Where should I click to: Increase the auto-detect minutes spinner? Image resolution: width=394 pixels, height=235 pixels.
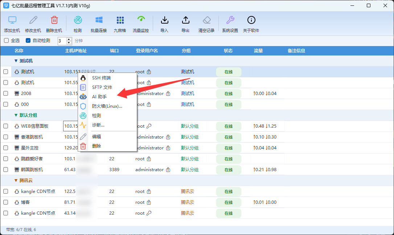pos(69,39)
